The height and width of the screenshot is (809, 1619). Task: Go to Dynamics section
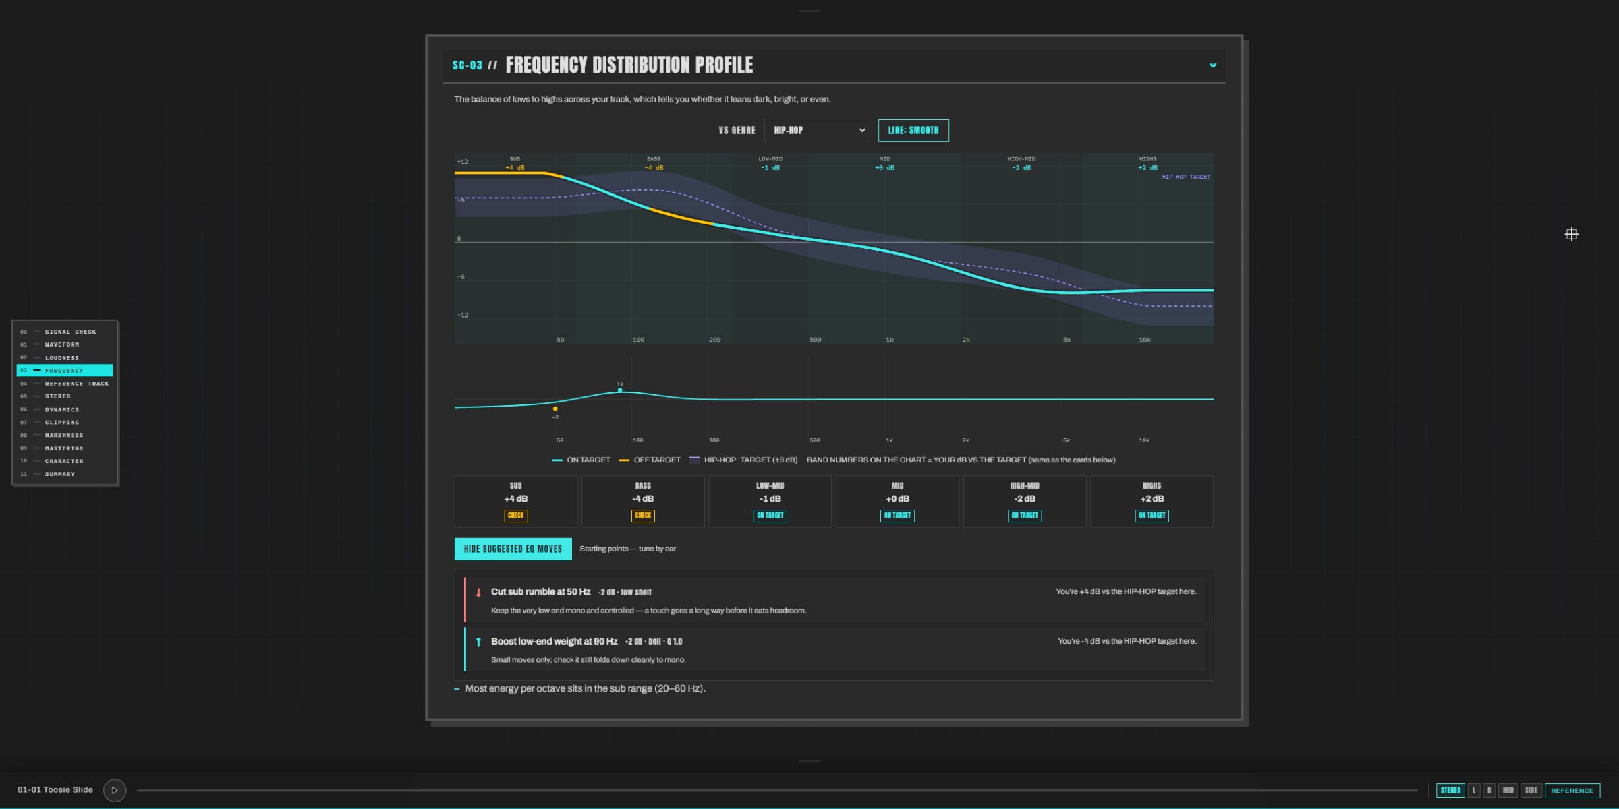[x=65, y=409]
